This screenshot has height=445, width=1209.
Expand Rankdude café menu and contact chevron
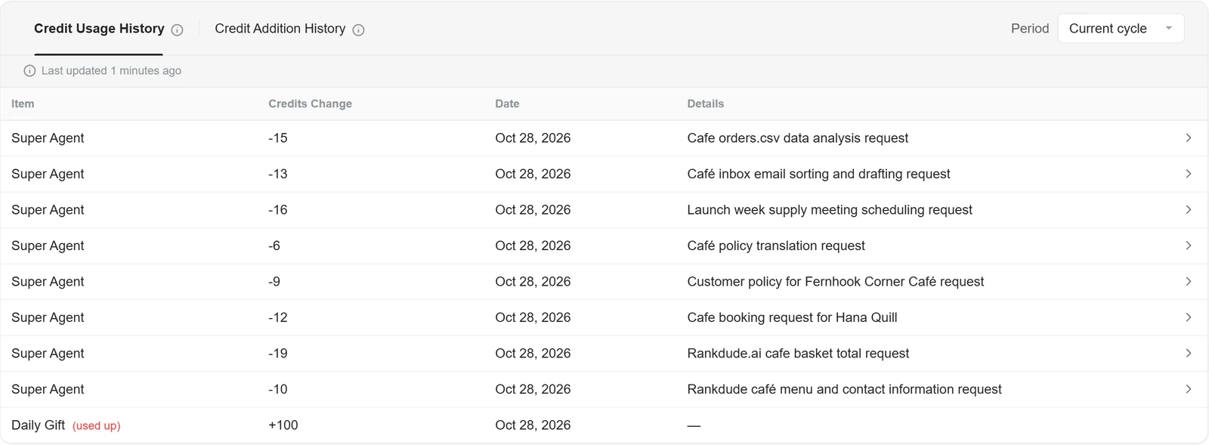[x=1188, y=389]
